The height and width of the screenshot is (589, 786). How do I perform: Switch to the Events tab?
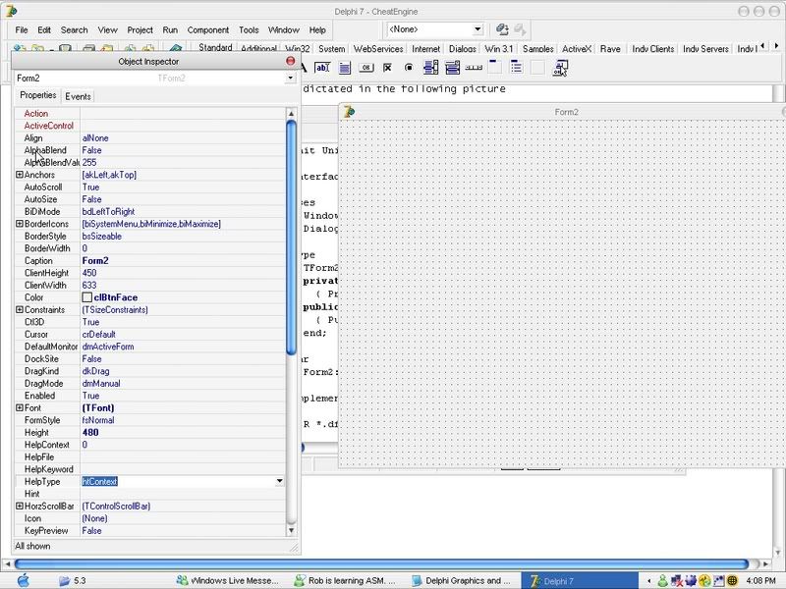tap(78, 96)
